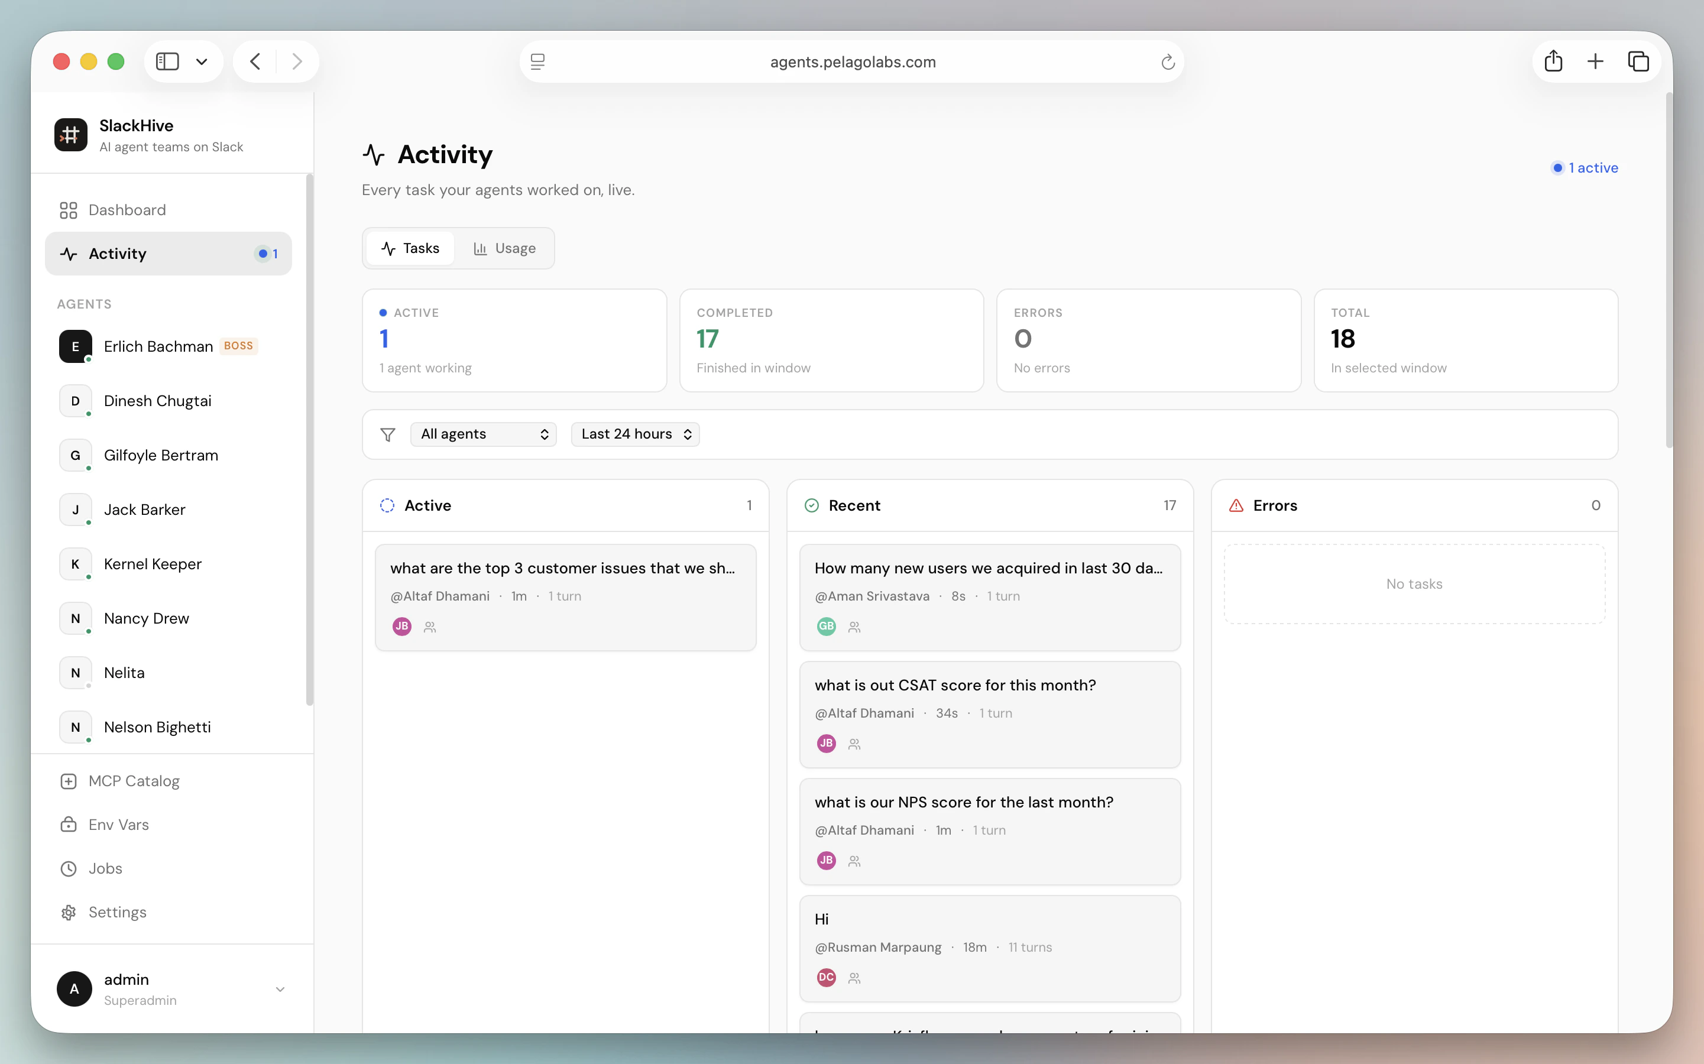The width and height of the screenshot is (1704, 1064).
Task: Click the Activity badge showing 1 in sidebar
Action: (267, 254)
